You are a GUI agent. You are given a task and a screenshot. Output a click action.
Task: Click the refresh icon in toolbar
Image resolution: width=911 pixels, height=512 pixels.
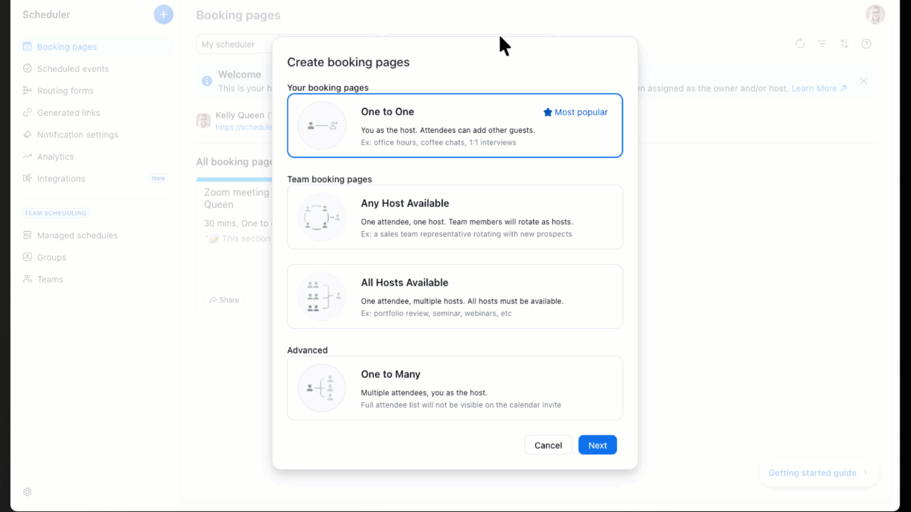click(800, 44)
